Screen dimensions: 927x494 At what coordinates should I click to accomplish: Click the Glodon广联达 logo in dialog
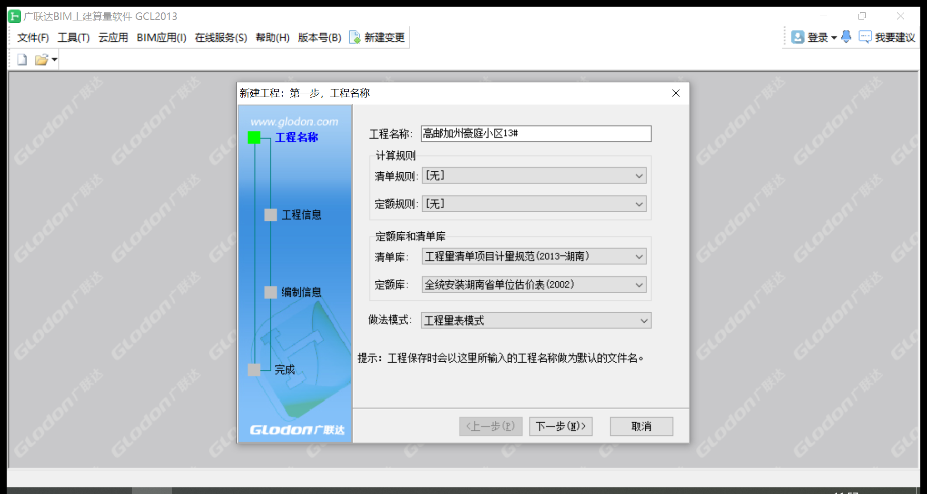pyautogui.click(x=297, y=430)
